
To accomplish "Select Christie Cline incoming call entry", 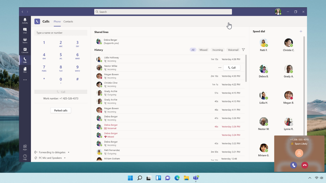I will tap(169, 84).
